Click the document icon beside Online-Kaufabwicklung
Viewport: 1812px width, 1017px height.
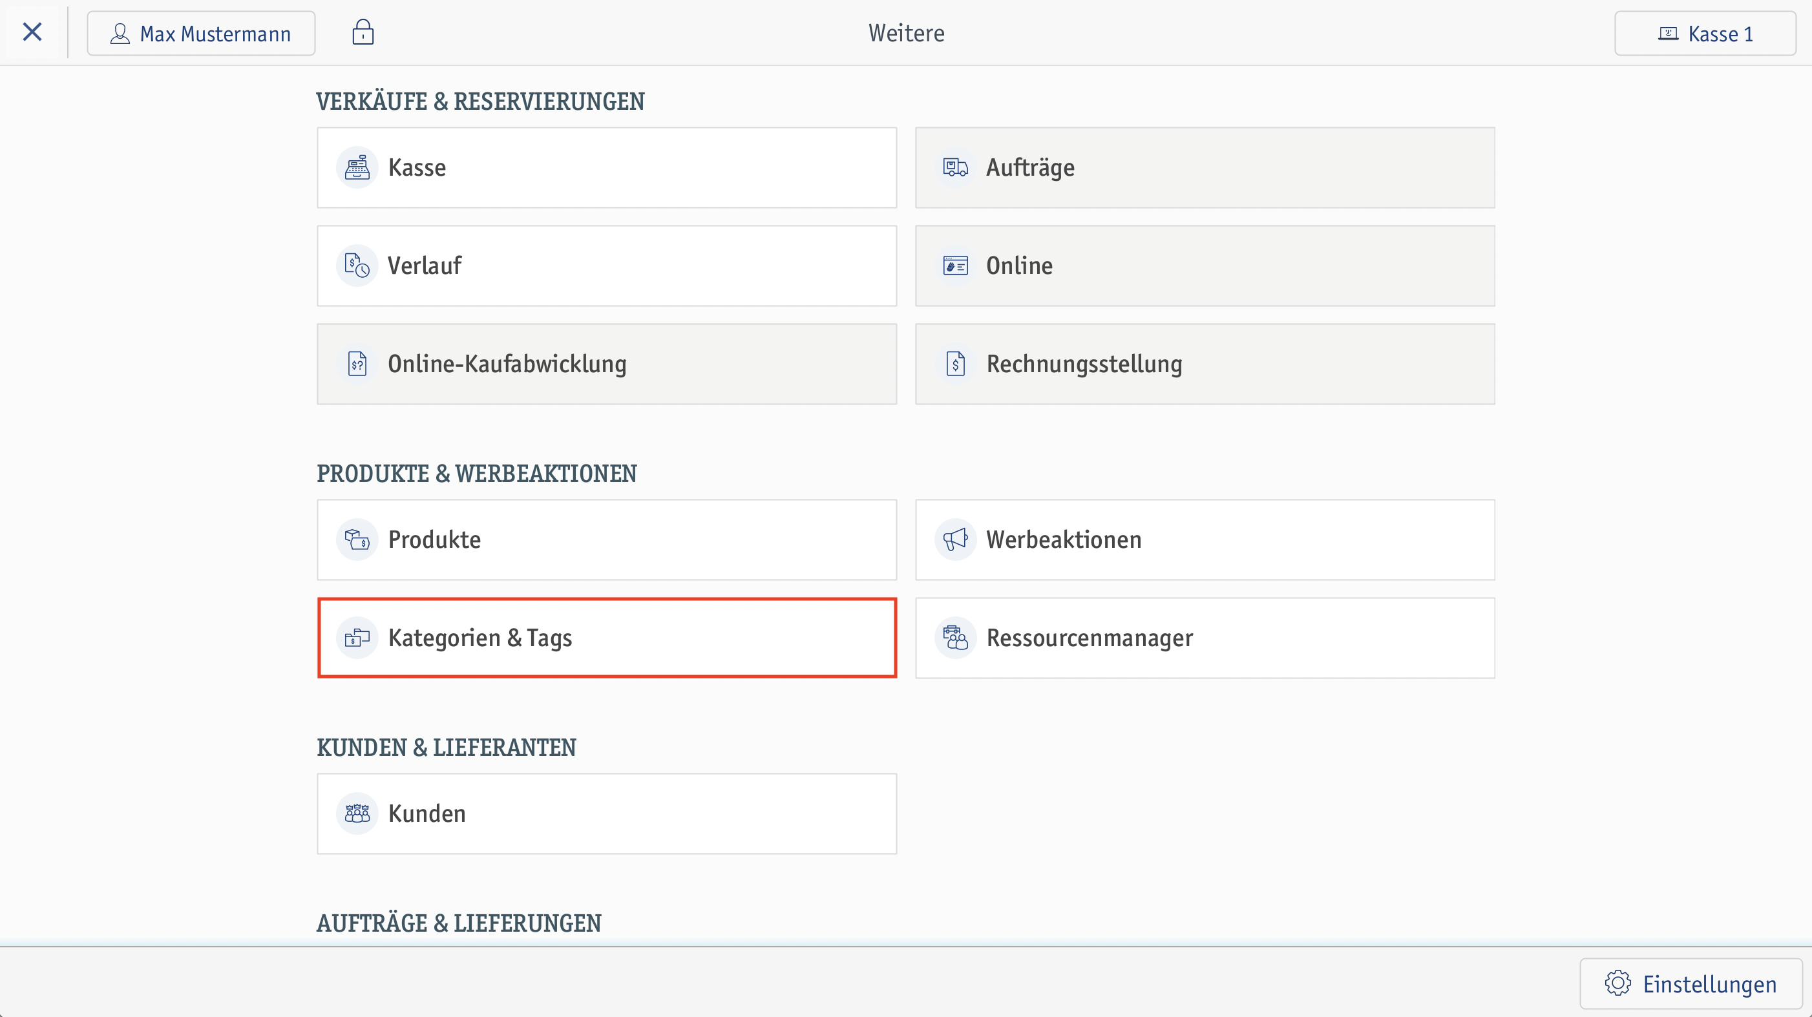(x=357, y=364)
